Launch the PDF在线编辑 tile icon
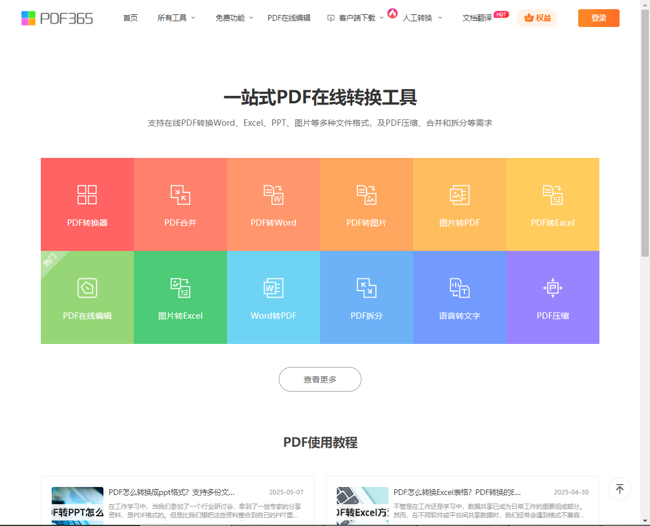This screenshot has width=650, height=526. click(87, 288)
